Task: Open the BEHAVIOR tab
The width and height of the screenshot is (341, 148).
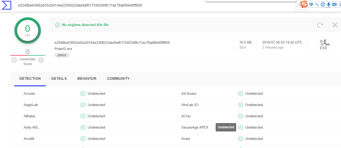Action: coord(87,78)
